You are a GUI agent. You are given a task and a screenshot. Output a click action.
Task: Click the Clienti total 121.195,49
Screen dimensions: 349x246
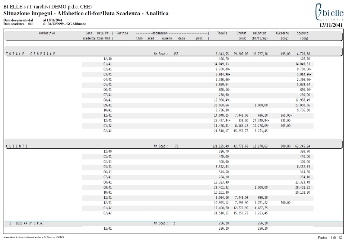(x=220, y=146)
